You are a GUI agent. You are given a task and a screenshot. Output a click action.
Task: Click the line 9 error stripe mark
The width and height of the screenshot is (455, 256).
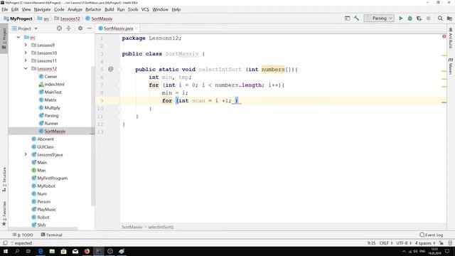tap(444, 102)
